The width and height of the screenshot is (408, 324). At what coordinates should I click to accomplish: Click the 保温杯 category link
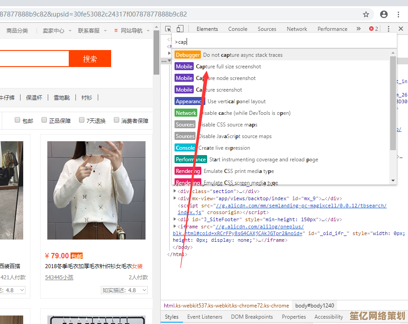point(34,98)
